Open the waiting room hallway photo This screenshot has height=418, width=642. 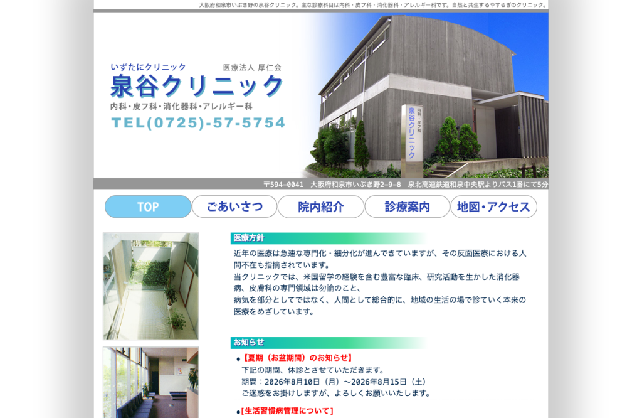coord(151,382)
